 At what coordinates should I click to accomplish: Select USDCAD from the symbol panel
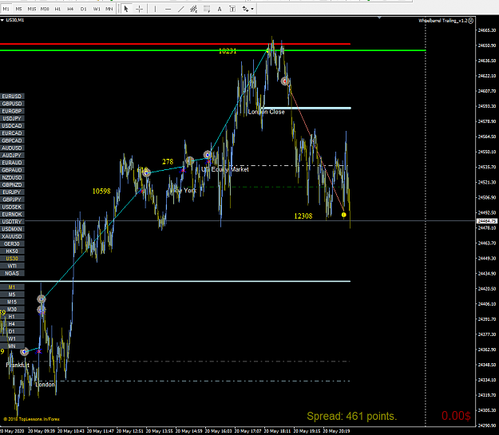coord(12,125)
